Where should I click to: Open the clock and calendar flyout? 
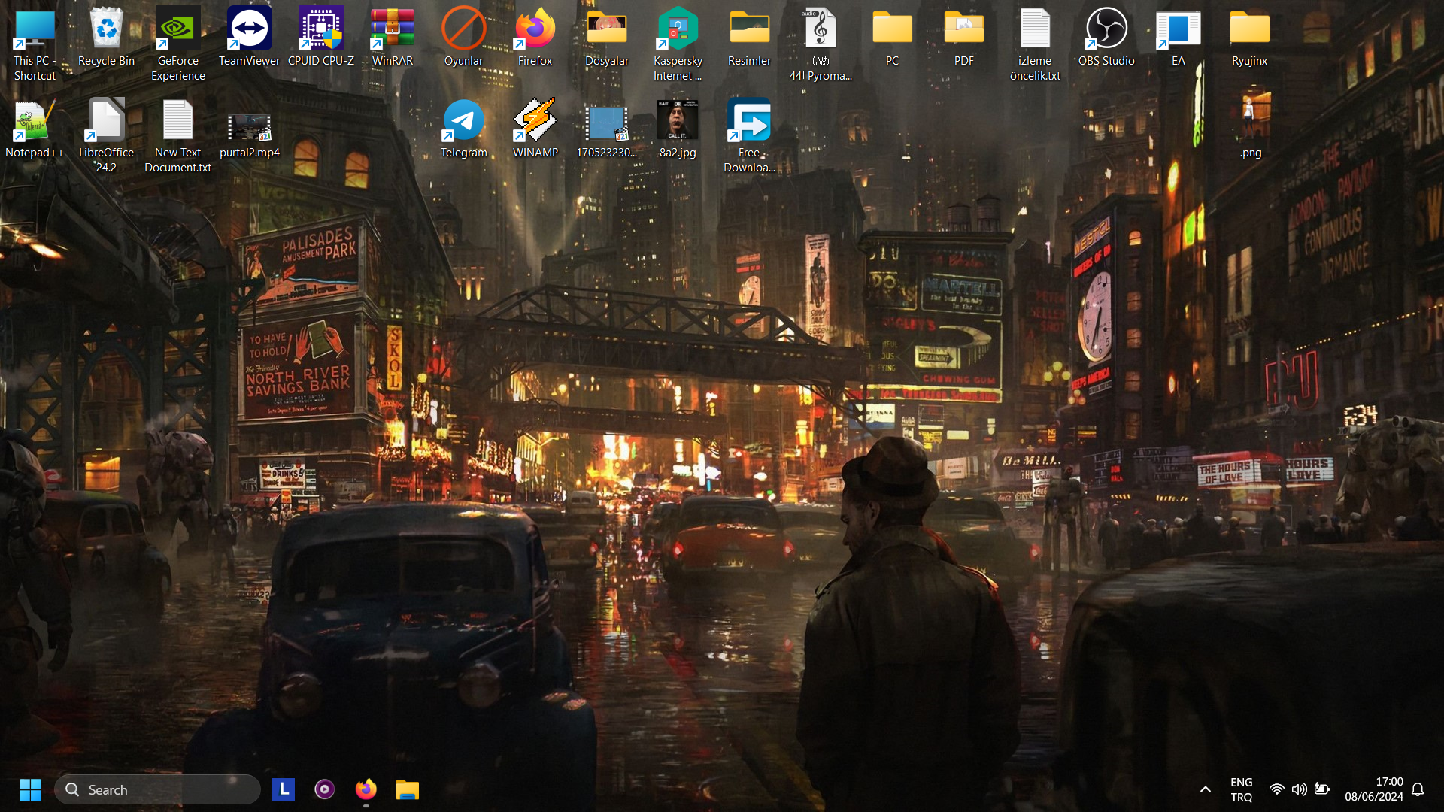[1374, 789]
